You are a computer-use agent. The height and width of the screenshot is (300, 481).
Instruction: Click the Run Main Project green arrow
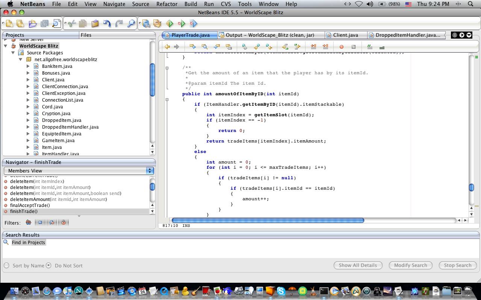169,24
